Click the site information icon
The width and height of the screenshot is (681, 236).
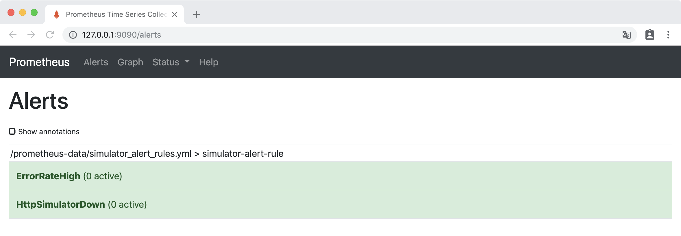[73, 35]
